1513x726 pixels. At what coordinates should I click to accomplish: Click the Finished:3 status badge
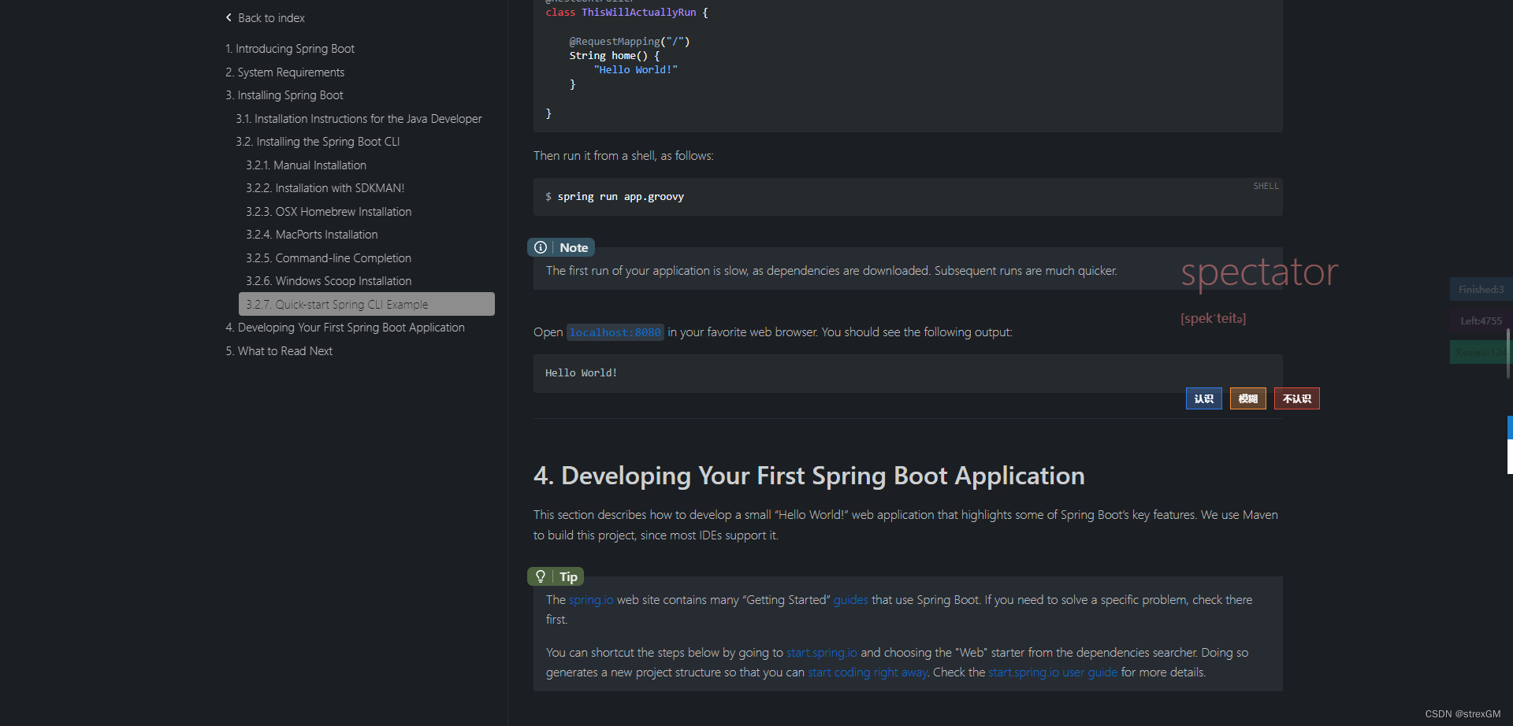(x=1481, y=289)
